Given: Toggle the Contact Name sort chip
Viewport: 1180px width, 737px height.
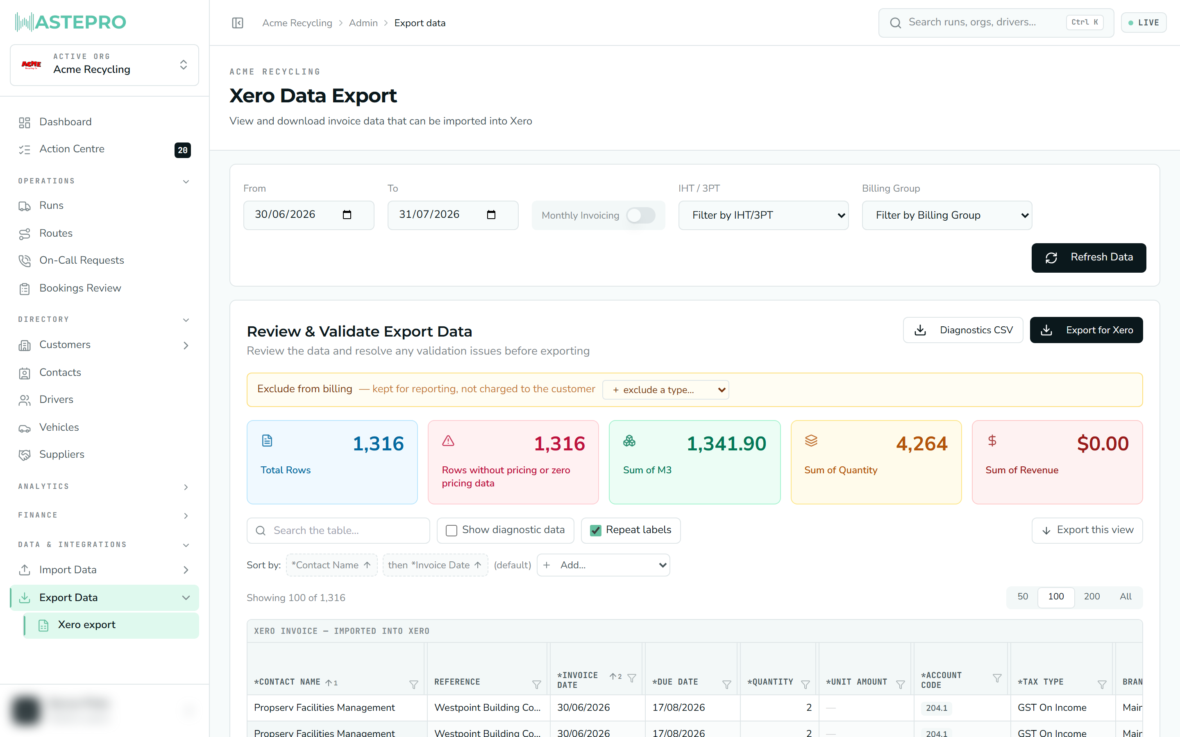Looking at the screenshot, I should tap(331, 565).
